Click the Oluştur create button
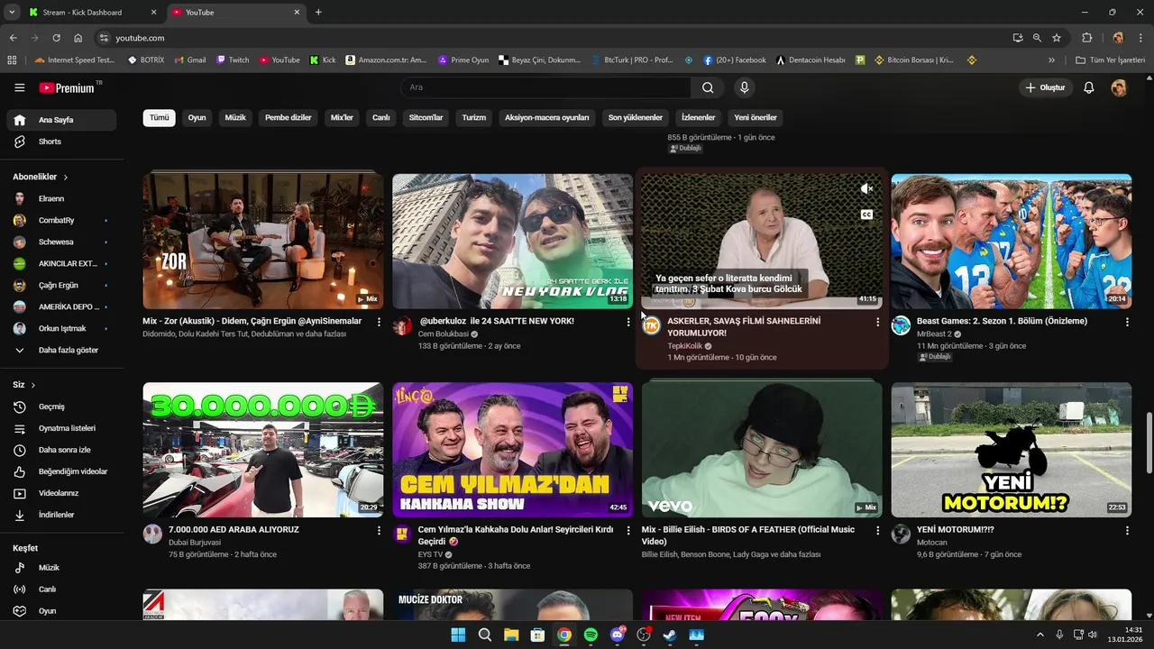This screenshot has width=1154, height=649. (1045, 87)
